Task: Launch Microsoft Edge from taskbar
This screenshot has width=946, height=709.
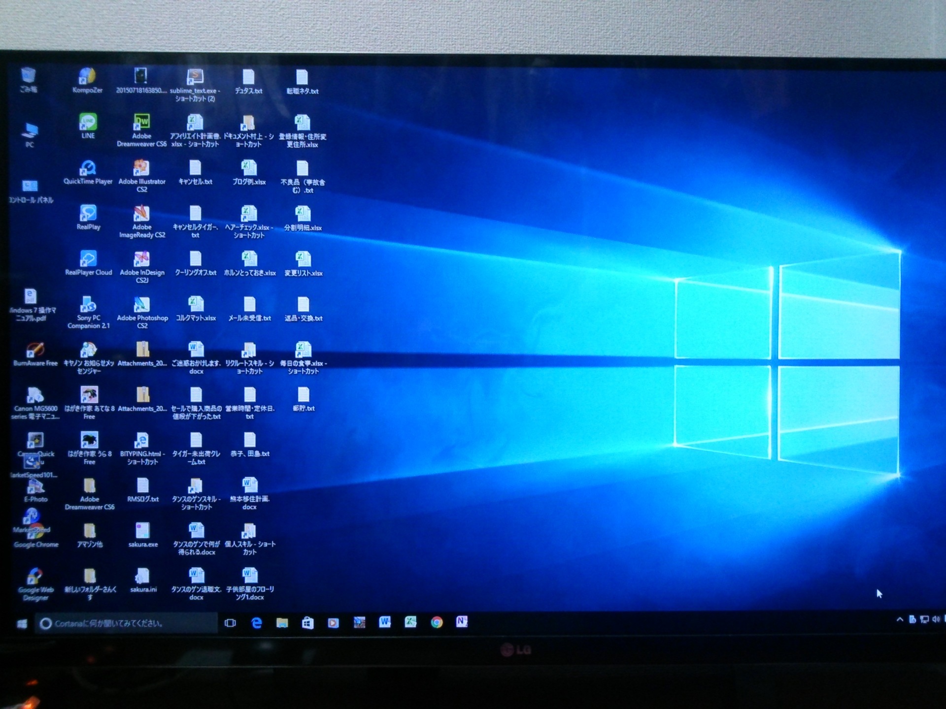Action: pos(256,623)
